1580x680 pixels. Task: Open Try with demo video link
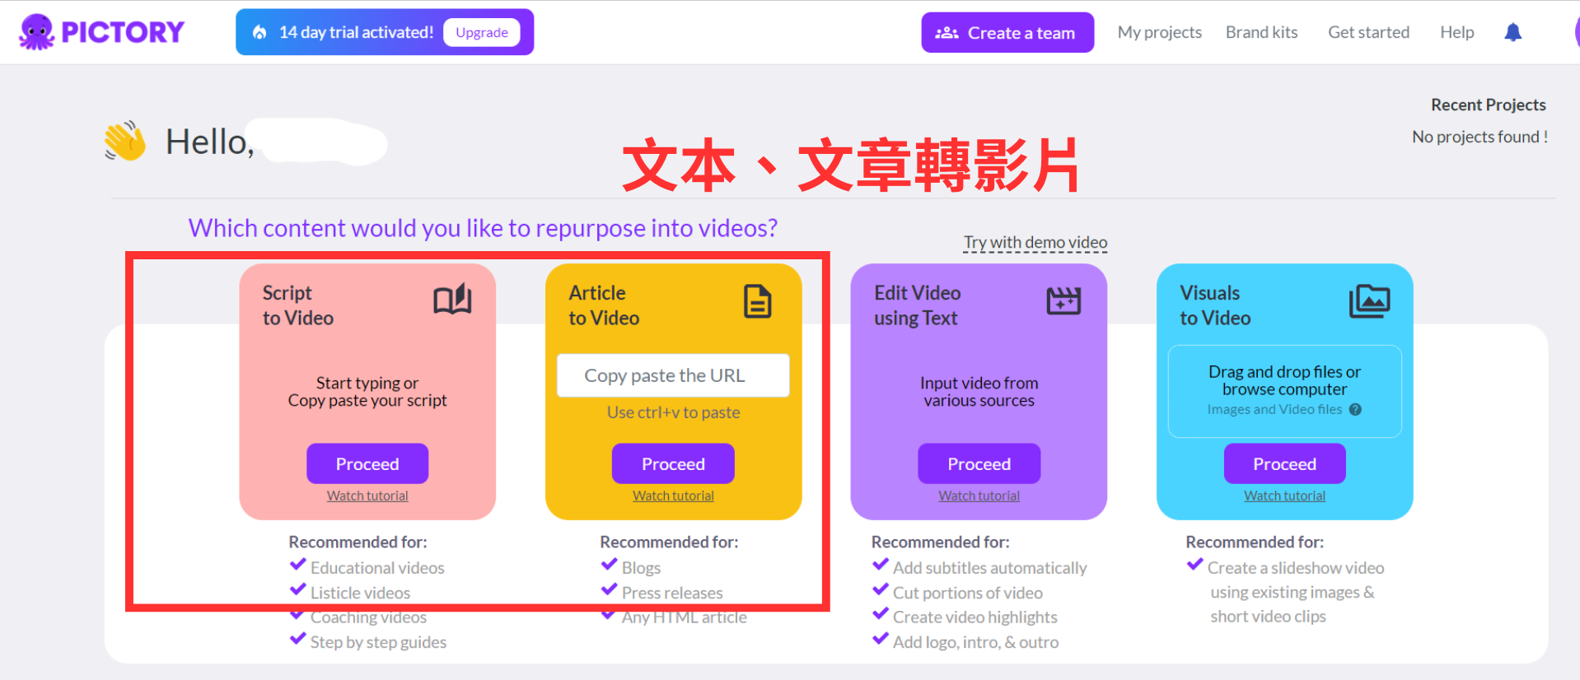tap(1035, 242)
